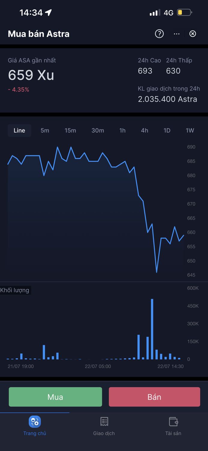
Task: Choose the 1h chart interval
Action: click(x=122, y=130)
